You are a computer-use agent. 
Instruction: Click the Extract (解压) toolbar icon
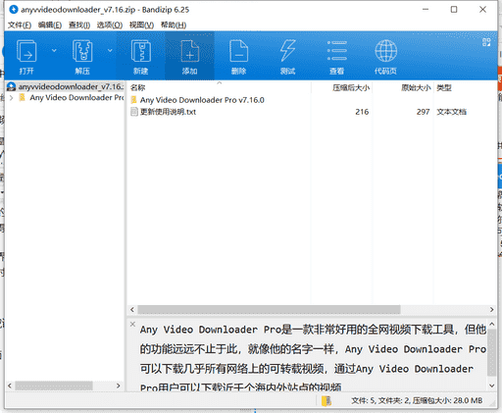point(82,51)
